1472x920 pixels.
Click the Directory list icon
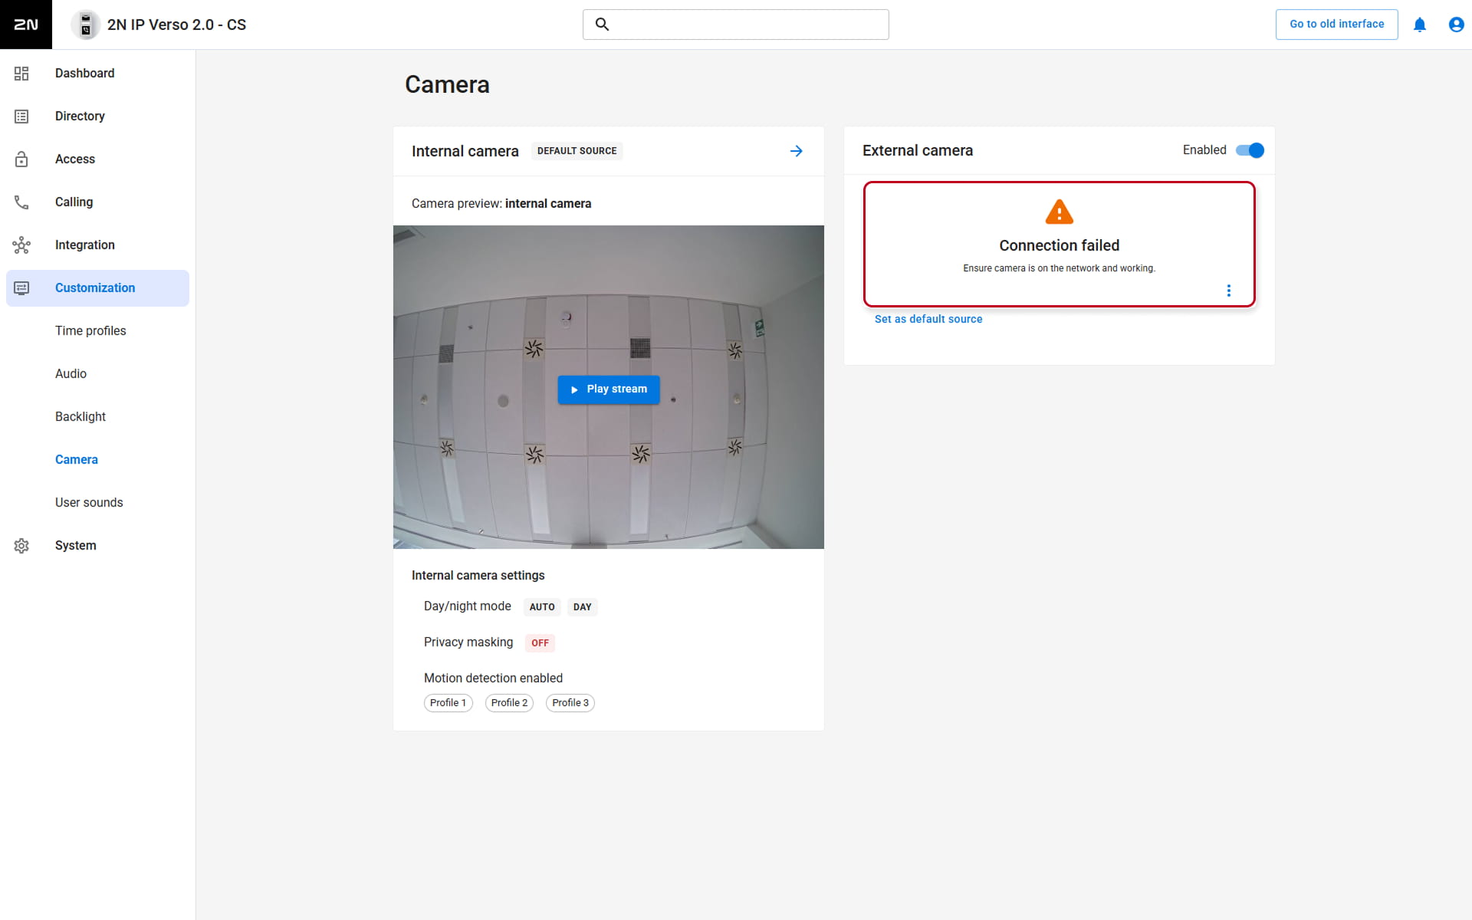21,117
